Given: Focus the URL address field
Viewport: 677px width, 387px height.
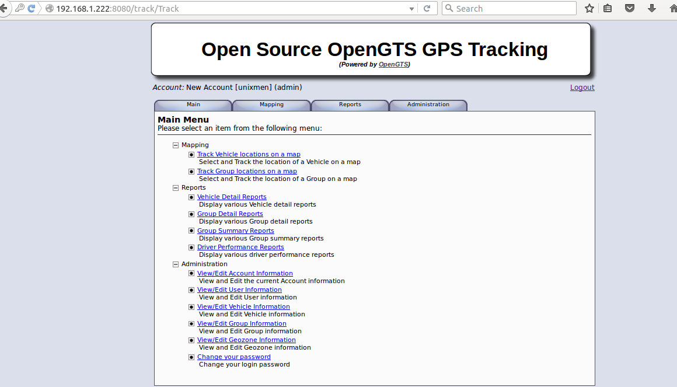Looking at the screenshot, I should 231,9.
